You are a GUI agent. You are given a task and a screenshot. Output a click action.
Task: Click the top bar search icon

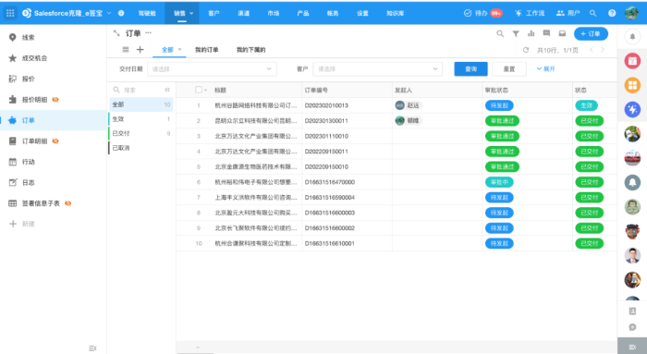pyautogui.click(x=593, y=13)
